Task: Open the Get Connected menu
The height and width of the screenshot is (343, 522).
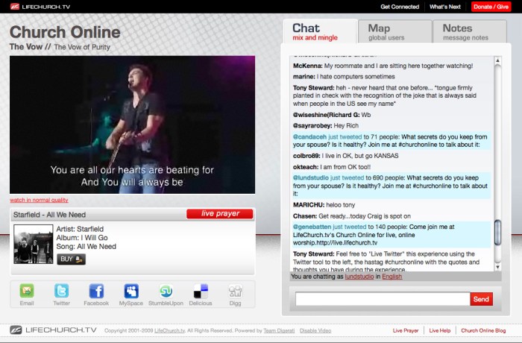Action: 400,7
